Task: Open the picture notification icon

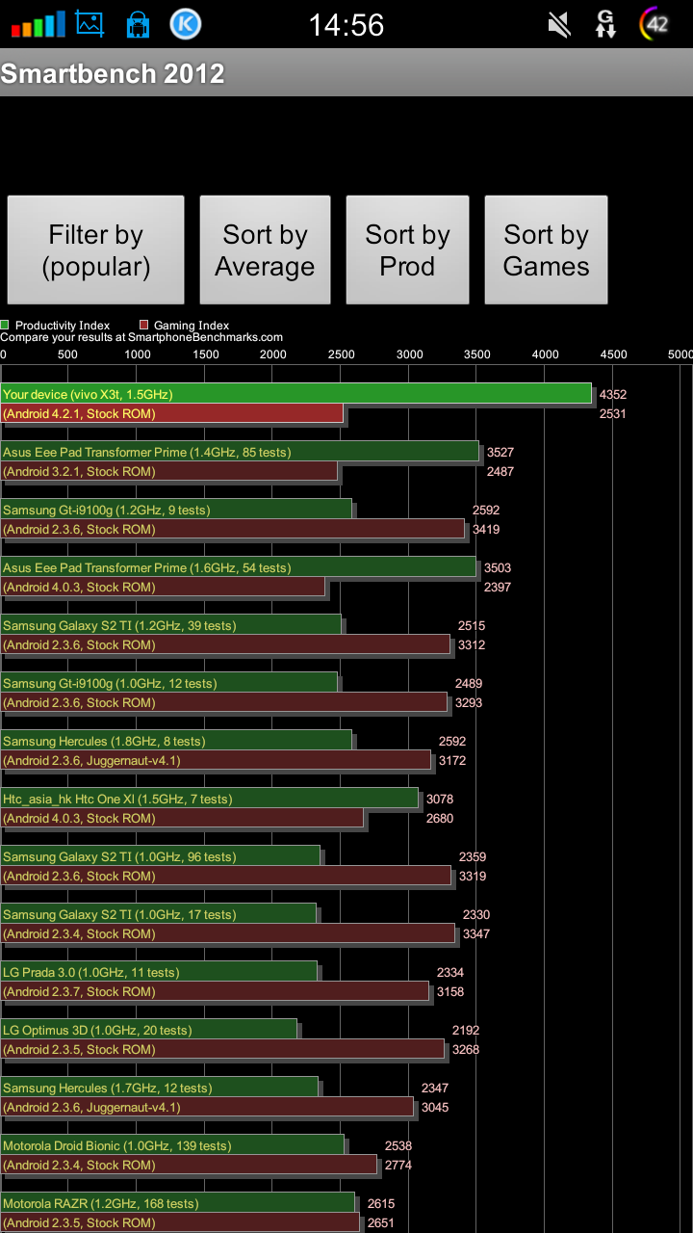Action: pos(90,24)
